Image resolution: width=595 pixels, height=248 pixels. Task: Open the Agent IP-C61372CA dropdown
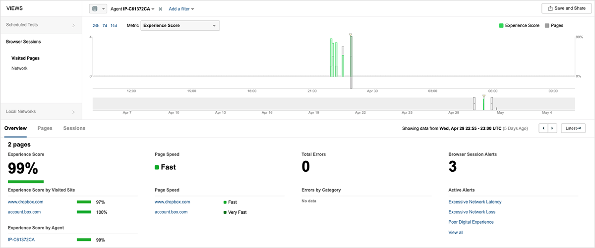(132, 9)
